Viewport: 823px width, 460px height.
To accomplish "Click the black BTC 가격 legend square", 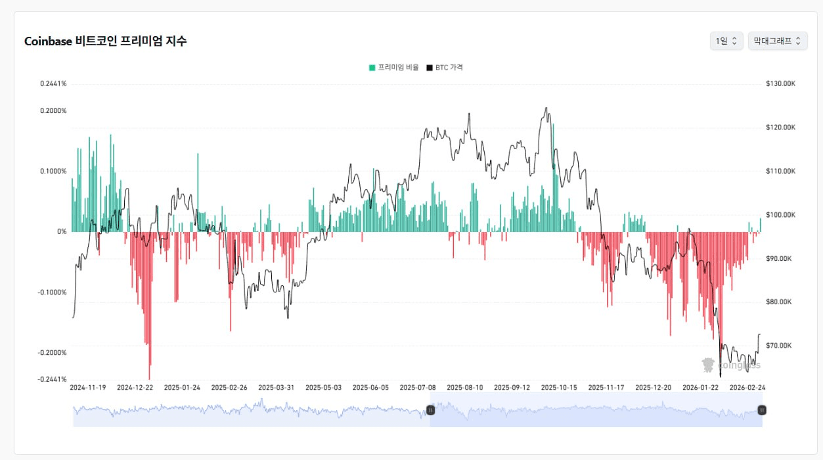I will (x=430, y=68).
